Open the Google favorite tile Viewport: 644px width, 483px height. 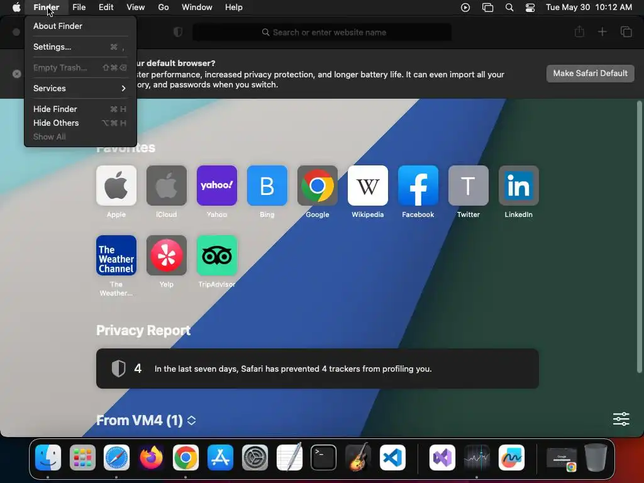tap(318, 186)
